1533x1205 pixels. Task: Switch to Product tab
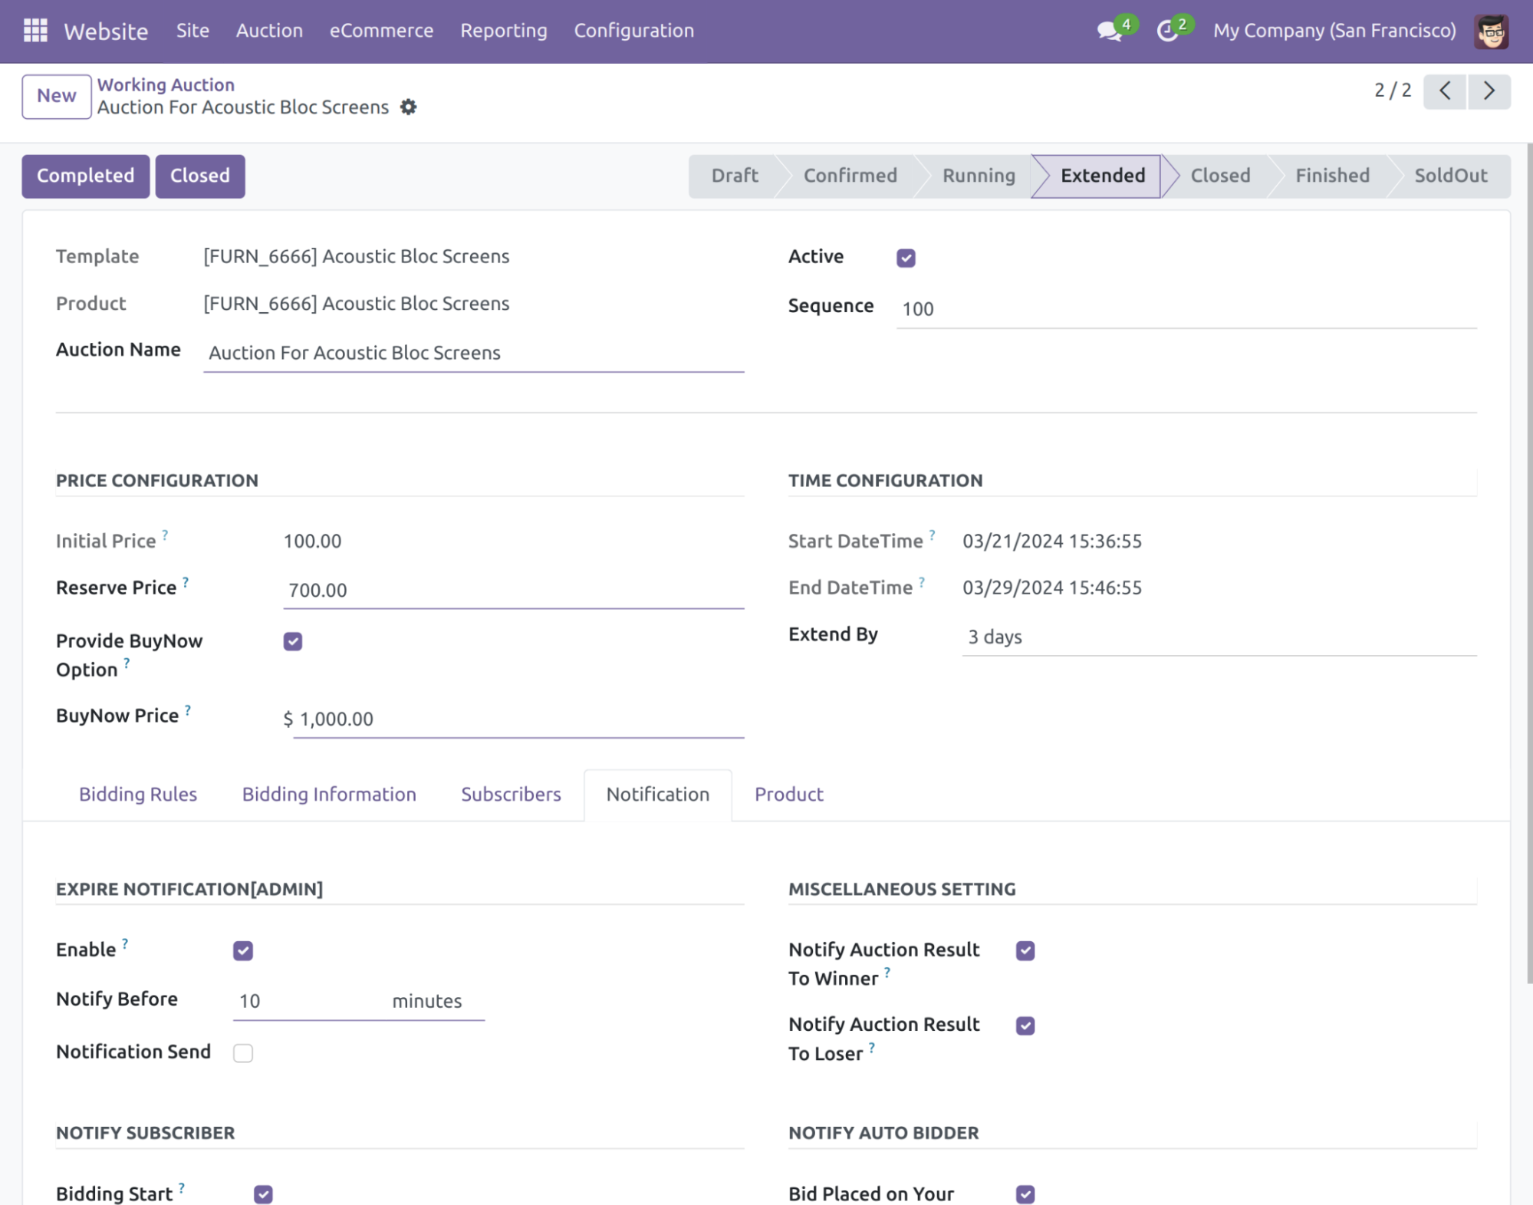[x=789, y=795]
